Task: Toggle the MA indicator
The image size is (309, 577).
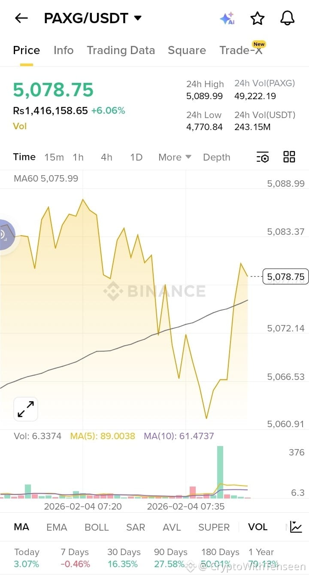Action: pyautogui.click(x=21, y=527)
